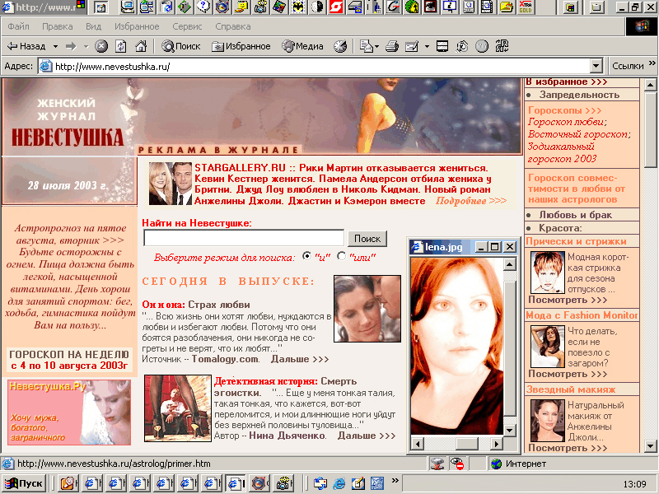
Task: Refresh the page using the toolbar icon
Action: [121, 46]
